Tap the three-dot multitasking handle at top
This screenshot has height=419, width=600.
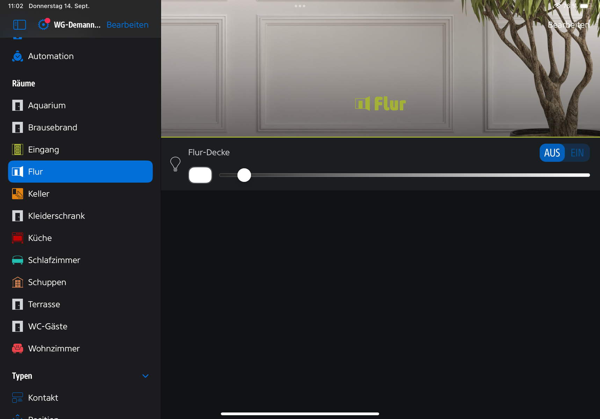[x=300, y=6]
